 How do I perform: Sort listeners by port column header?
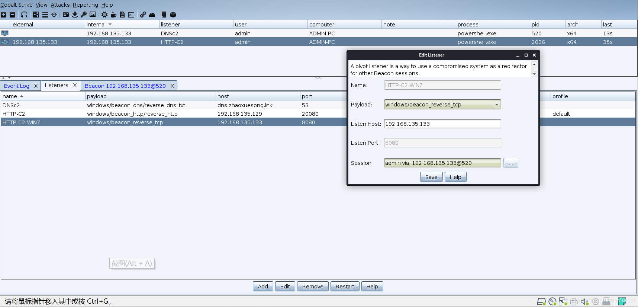pos(323,96)
